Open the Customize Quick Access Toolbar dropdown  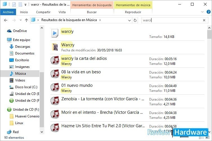point(25,5)
